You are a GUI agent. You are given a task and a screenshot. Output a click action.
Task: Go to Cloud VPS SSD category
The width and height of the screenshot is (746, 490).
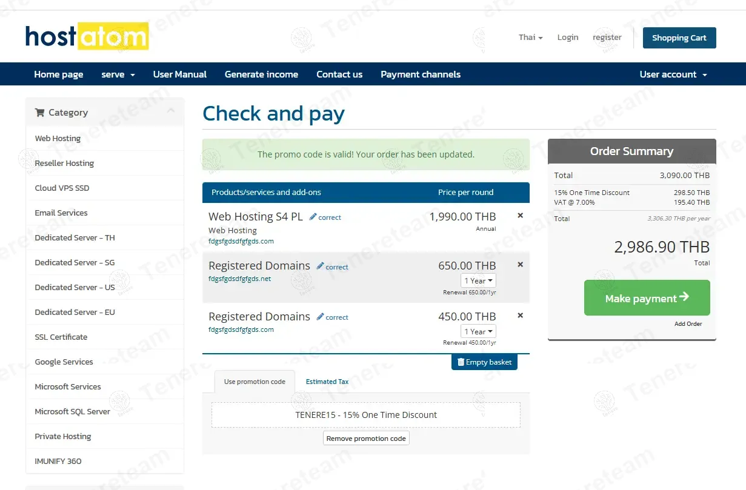coord(62,188)
